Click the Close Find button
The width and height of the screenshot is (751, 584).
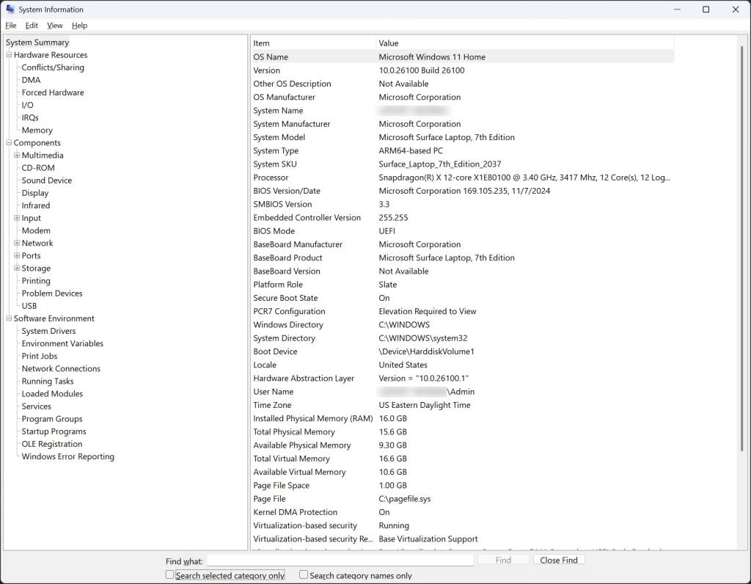click(x=558, y=560)
